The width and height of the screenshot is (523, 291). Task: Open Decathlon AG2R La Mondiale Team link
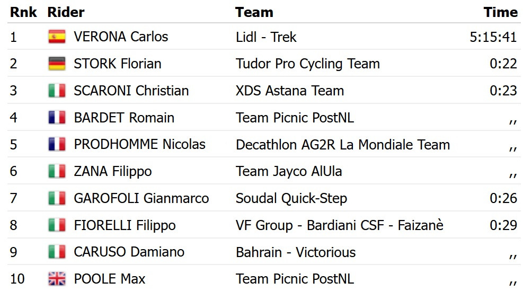pyautogui.click(x=342, y=145)
